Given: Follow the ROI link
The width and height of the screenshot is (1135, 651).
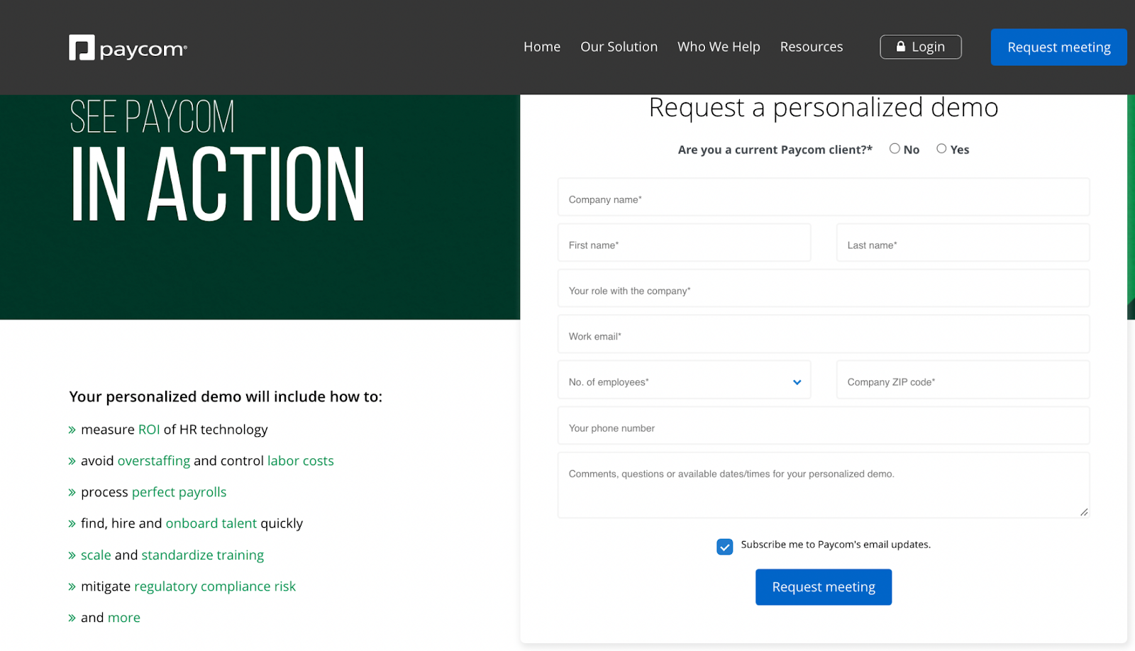Looking at the screenshot, I should 149,430.
